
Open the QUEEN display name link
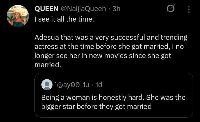(x=46, y=9)
